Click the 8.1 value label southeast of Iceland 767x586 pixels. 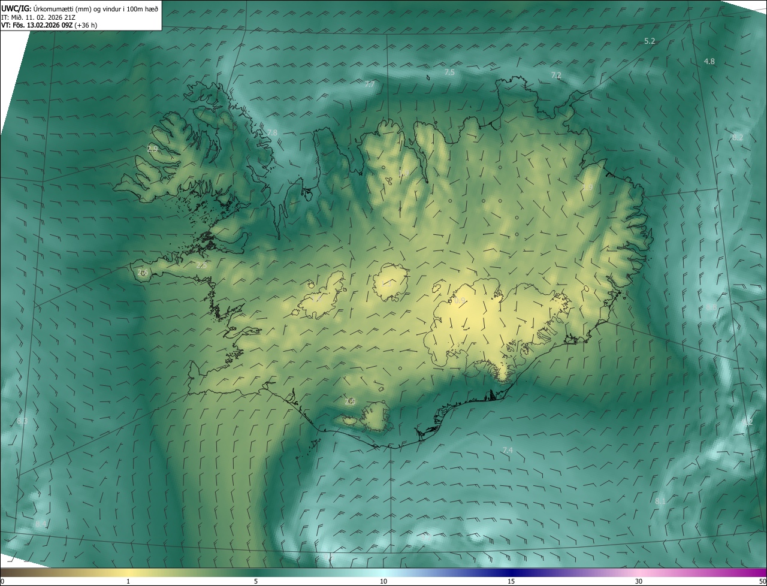(660, 501)
